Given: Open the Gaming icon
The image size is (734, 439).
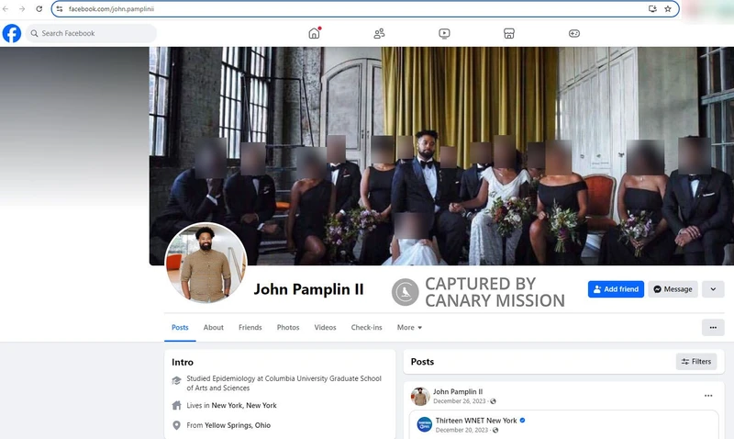Looking at the screenshot, I should click(x=574, y=33).
